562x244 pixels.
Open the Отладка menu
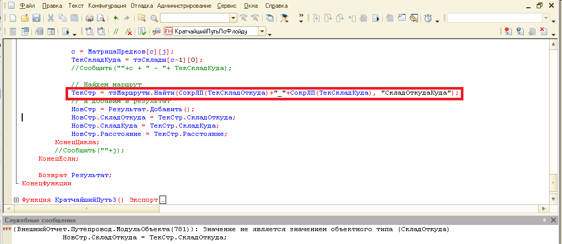pos(142,6)
